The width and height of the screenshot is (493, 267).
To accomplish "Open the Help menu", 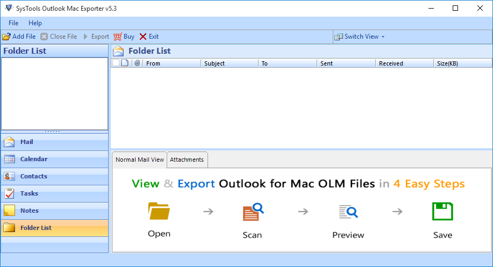I will pyautogui.click(x=35, y=23).
